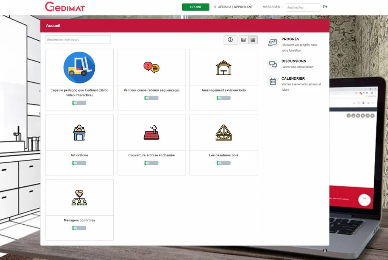Open course title Les ossatures bois
Screen dimensions: 388x260
coord(224,155)
